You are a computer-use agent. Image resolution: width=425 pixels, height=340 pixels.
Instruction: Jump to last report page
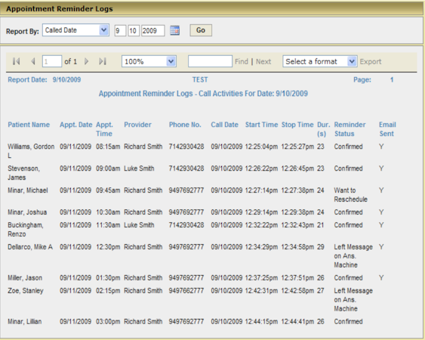click(103, 61)
